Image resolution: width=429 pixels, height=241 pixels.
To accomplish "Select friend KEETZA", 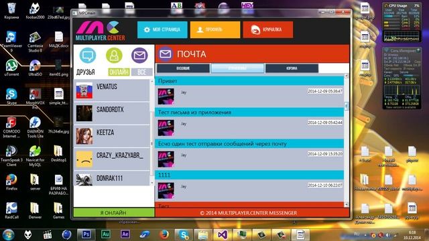I will (112, 136).
